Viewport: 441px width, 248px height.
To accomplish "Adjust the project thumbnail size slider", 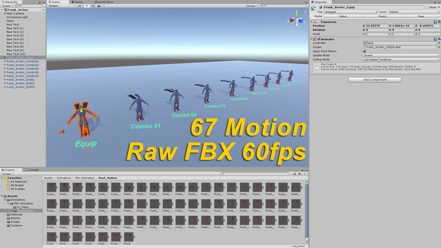I will [297, 246].
